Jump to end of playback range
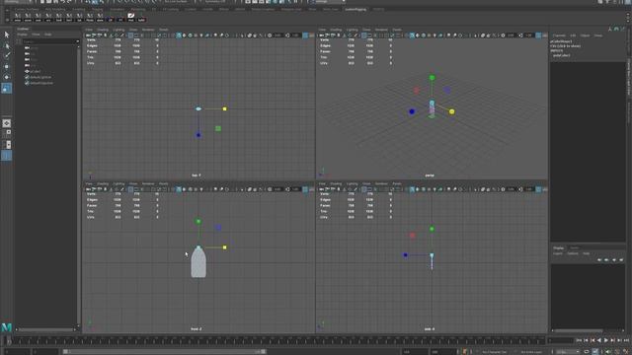 click(x=626, y=340)
